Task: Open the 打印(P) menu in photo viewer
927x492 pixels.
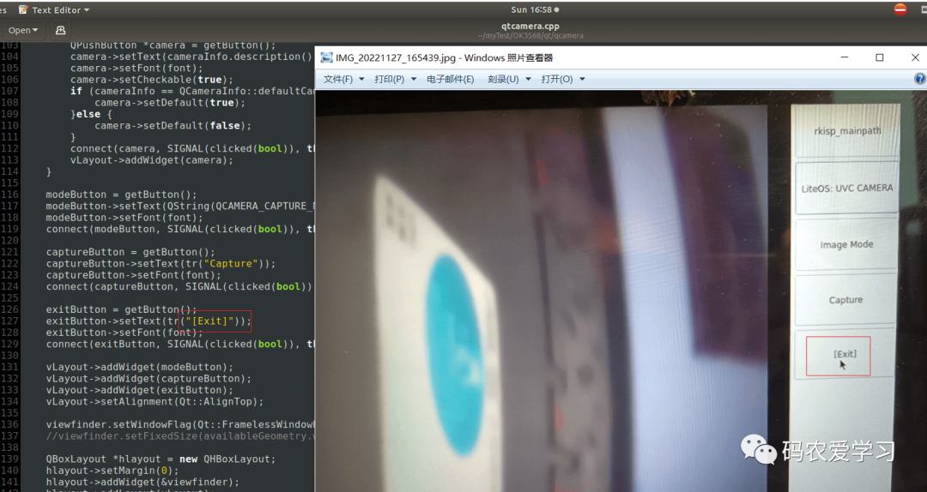Action: (x=389, y=79)
